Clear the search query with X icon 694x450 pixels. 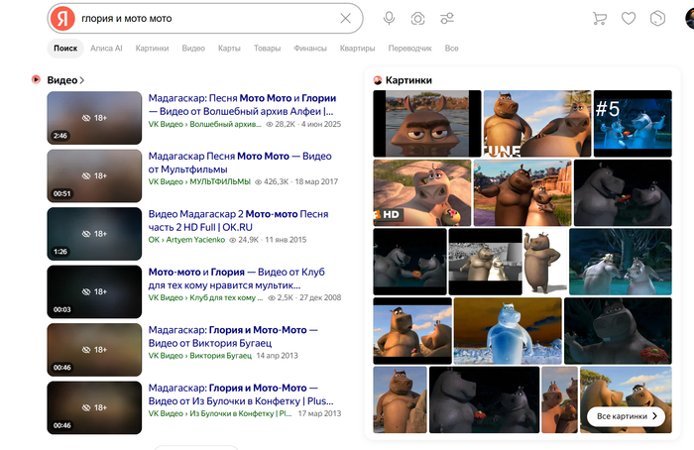[x=345, y=18]
